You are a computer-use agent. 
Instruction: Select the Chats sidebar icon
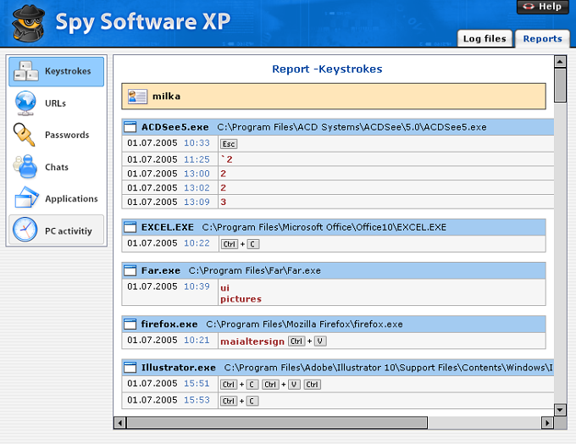click(25, 167)
